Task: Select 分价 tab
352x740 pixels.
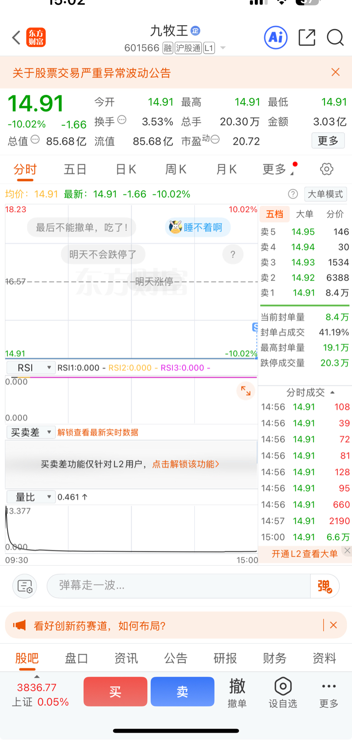Action: click(x=335, y=214)
